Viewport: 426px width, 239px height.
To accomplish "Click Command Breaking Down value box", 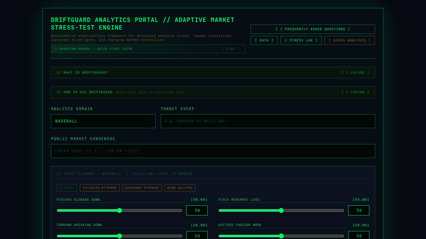I will point(197,235).
